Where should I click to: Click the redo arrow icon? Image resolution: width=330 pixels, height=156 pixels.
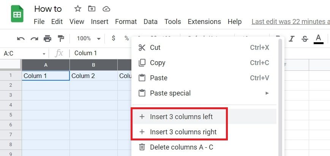(x=34, y=38)
